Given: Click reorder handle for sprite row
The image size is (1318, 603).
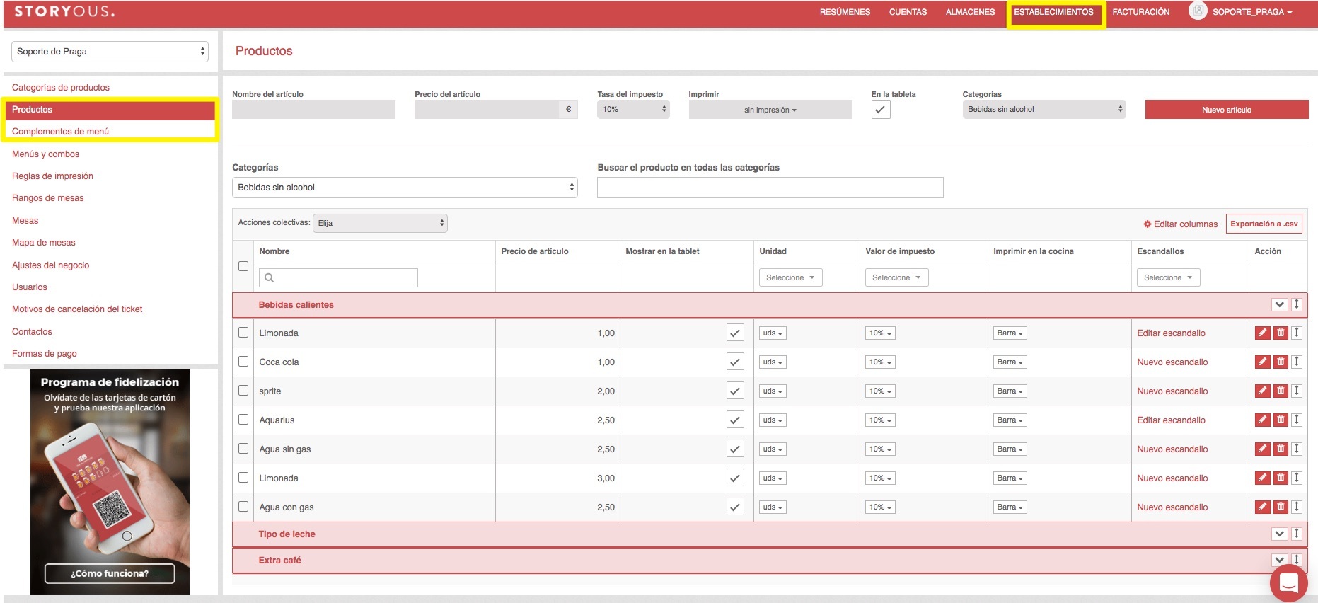Looking at the screenshot, I should [1297, 391].
